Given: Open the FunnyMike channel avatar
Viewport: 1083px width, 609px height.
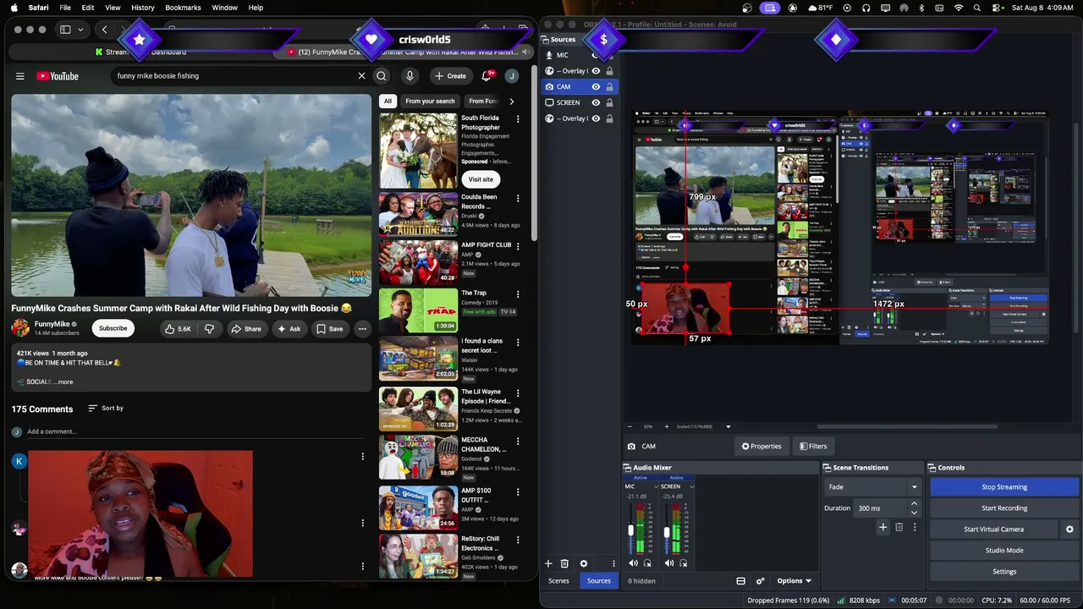Looking at the screenshot, I should [x=20, y=328].
